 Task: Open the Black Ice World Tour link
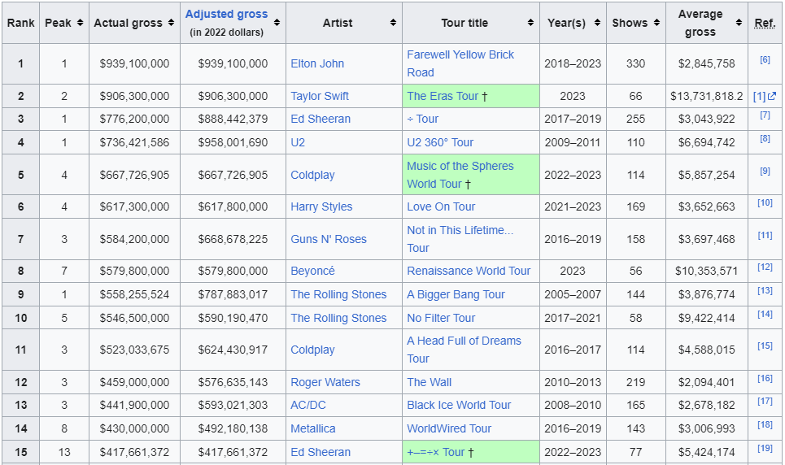click(x=459, y=405)
